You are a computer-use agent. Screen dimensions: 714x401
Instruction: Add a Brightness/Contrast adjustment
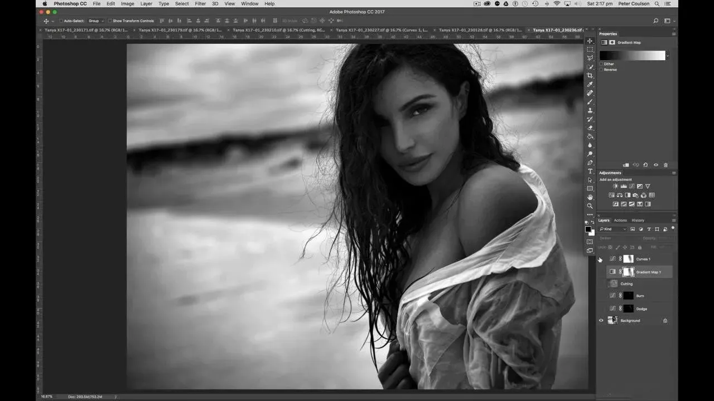pos(616,187)
